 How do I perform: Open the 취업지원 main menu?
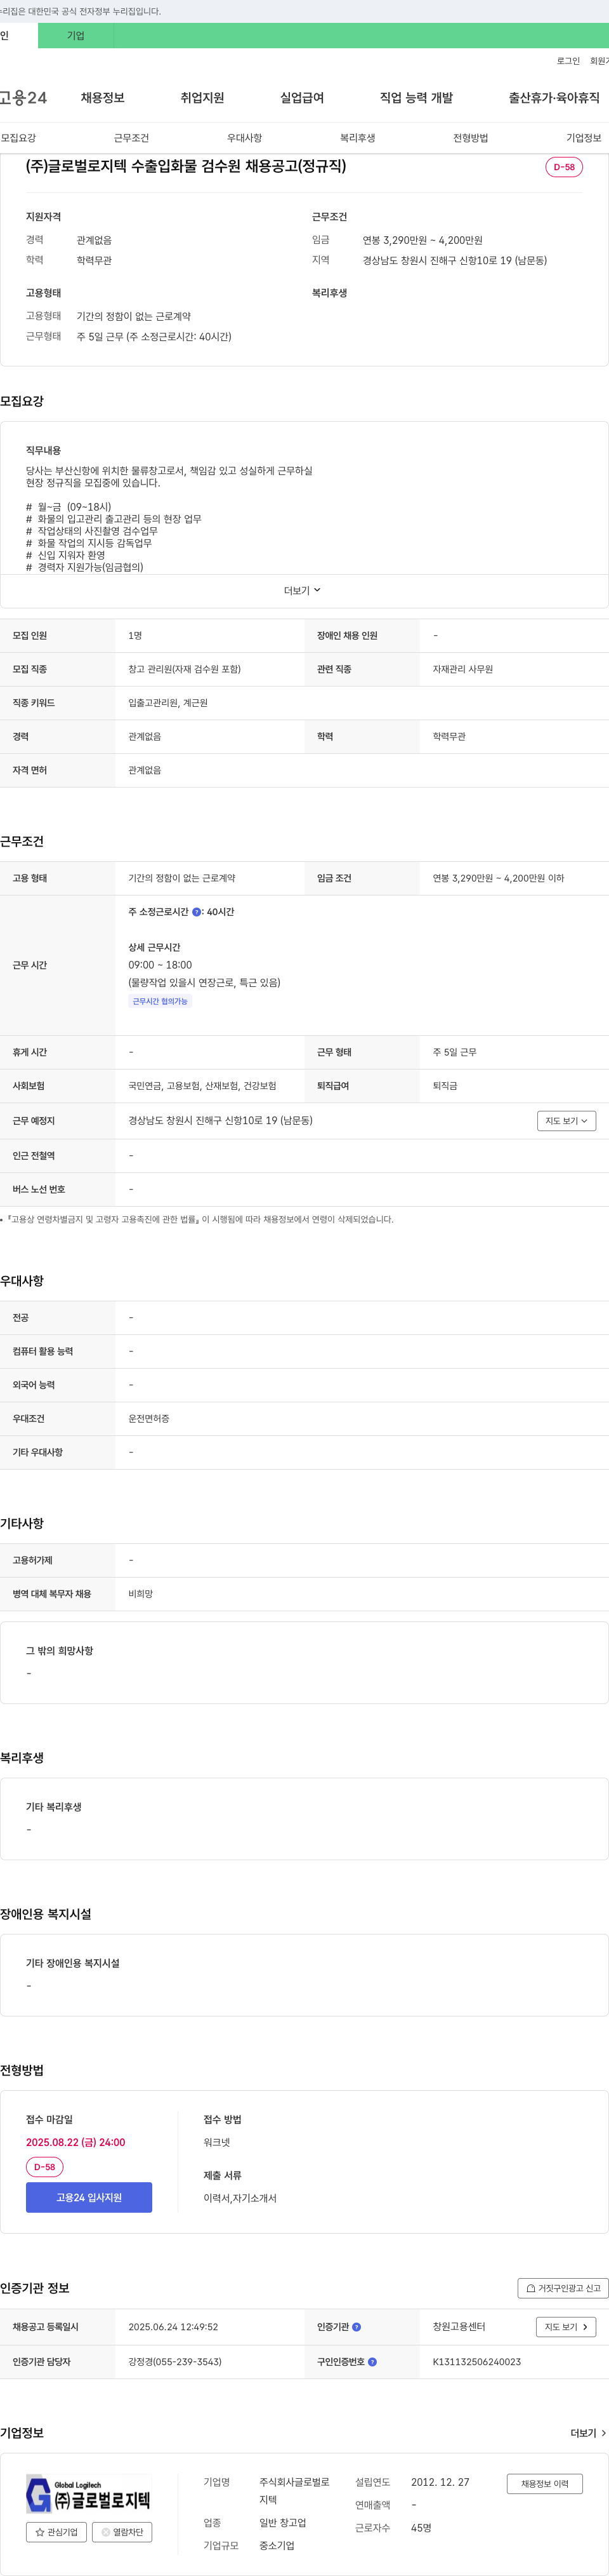202,98
